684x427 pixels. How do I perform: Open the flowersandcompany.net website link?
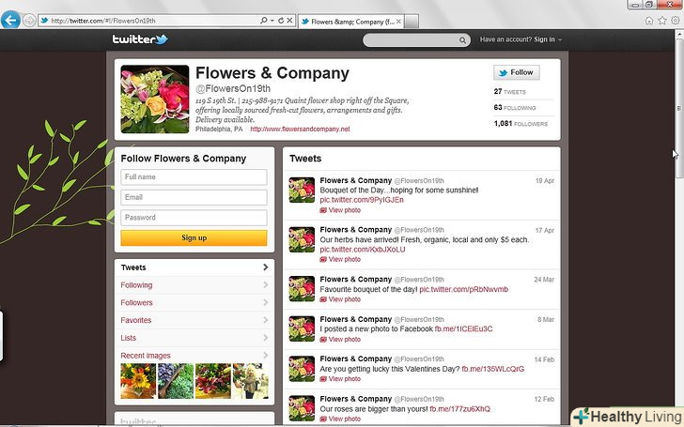(300, 129)
